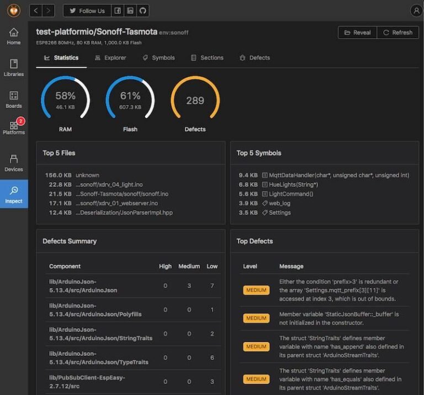This screenshot has width=424, height=395.
Task: Click the ArduinoJson/Polyfills component row
Action: (133, 310)
